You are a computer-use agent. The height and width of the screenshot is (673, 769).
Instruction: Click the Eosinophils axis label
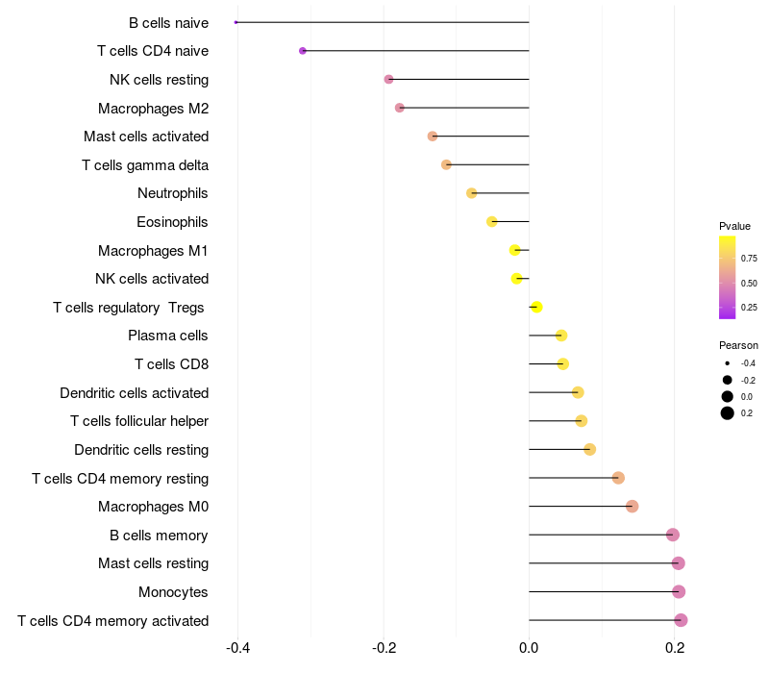pyautogui.click(x=172, y=222)
